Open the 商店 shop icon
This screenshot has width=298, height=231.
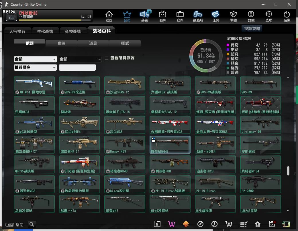[163, 16]
